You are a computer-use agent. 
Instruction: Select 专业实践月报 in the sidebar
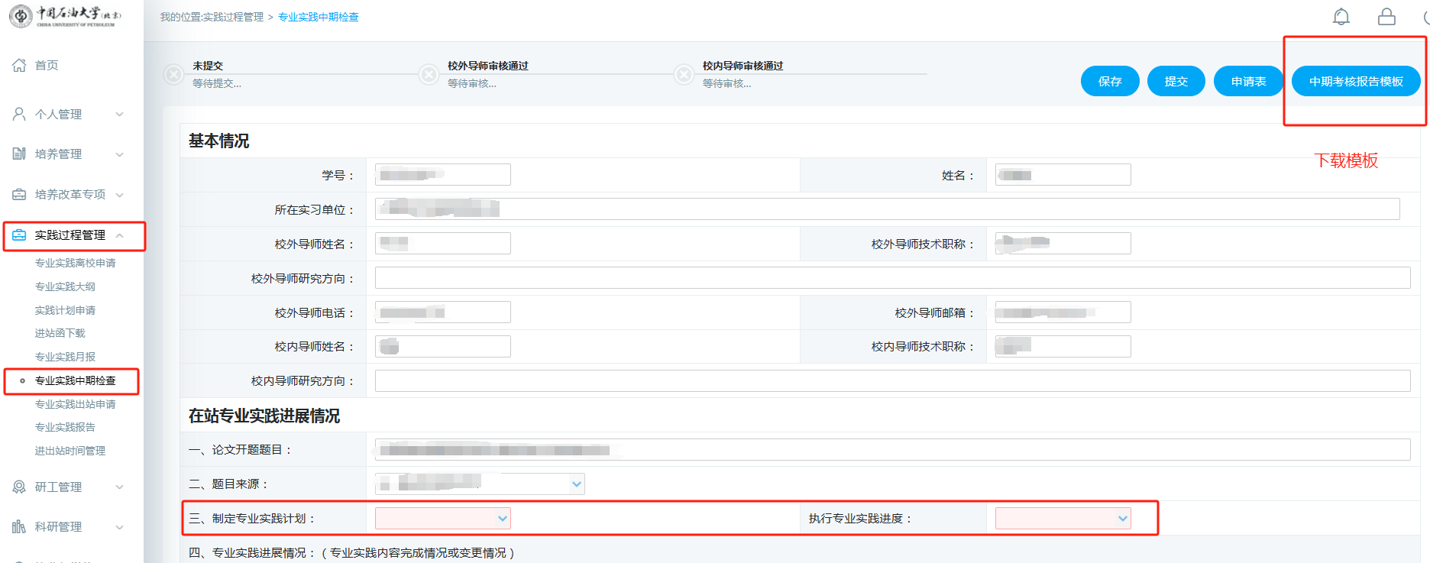65,357
